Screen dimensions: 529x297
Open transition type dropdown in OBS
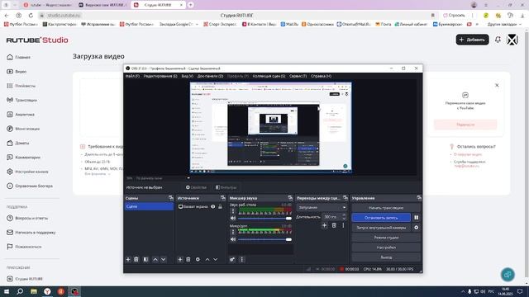click(322, 207)
